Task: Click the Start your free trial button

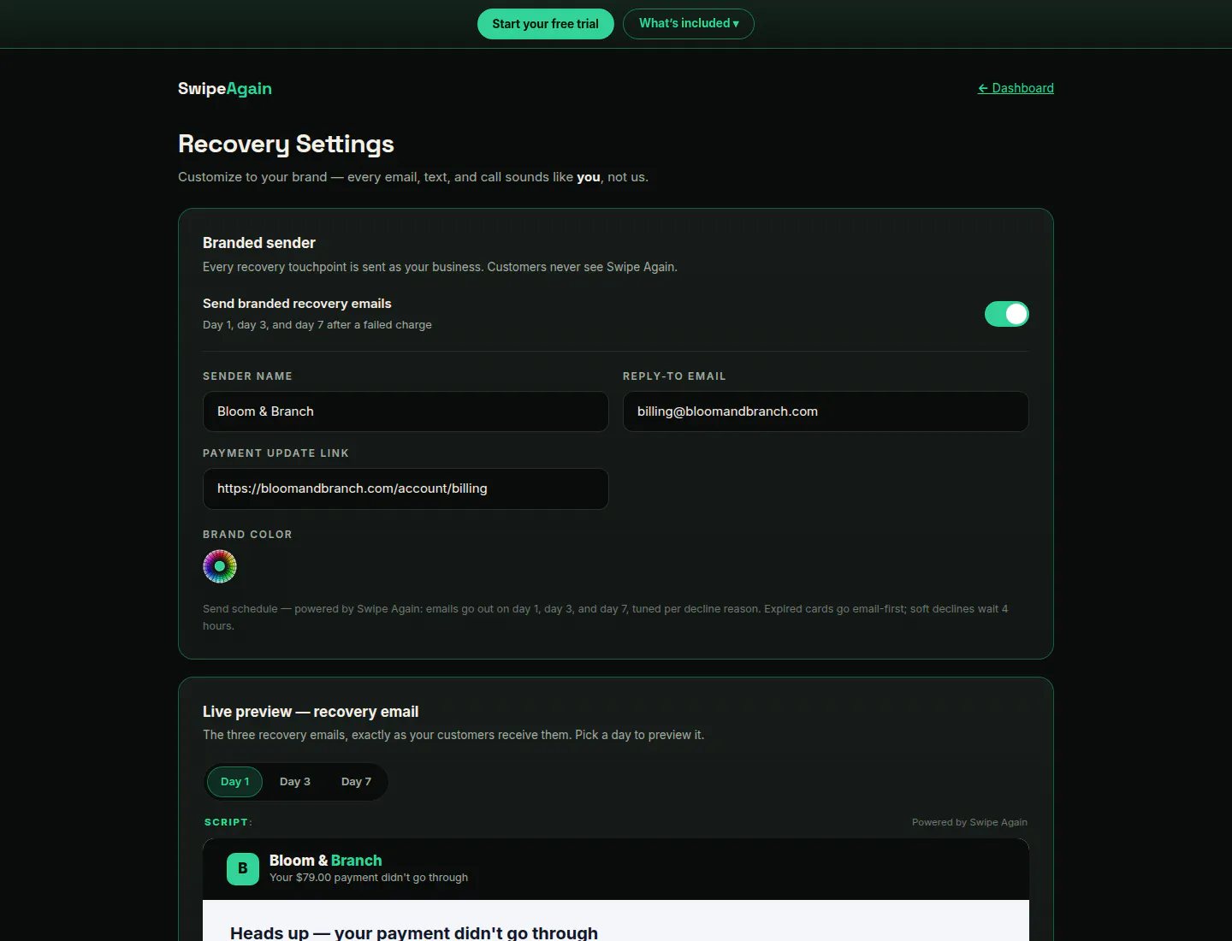Action: point(546,24)
